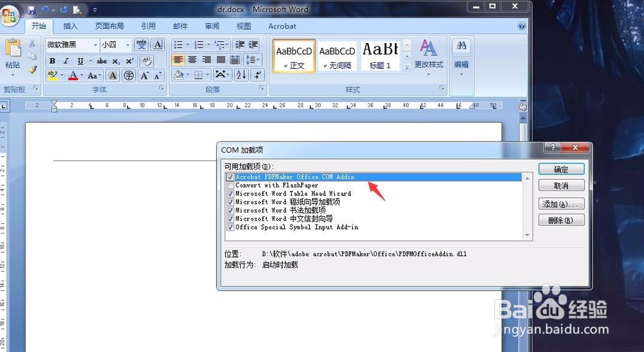This screenshot has height=352, width=644.
Task: Click the distributed alignment icon
Action: click(234, 60)
